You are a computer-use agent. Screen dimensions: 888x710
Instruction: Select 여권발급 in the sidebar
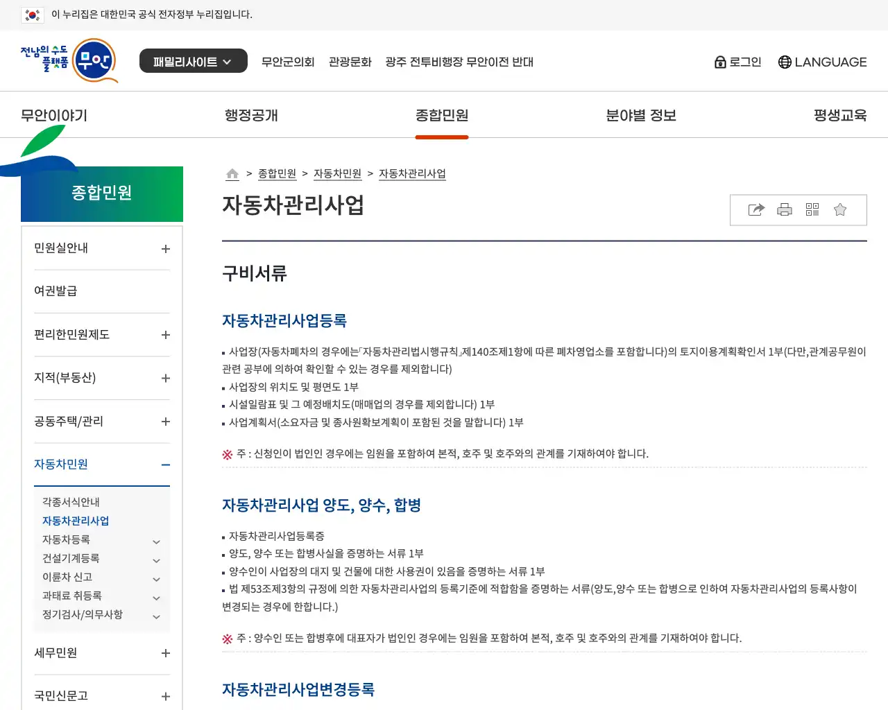tap(55, 291)
